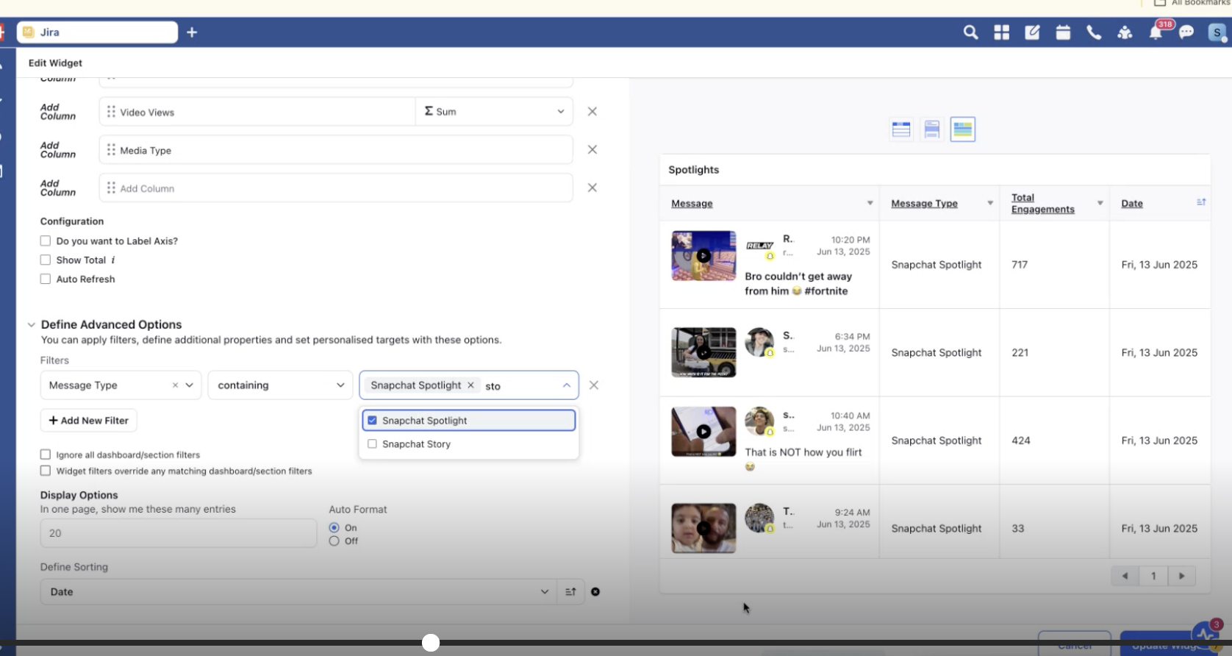The width and height of the screenshot is (1232, 656).
Task: Grab the Video Views drag handle
Action: point(111,112)
